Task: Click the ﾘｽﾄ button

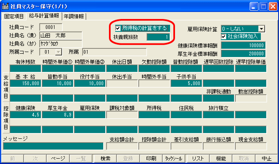Action: 198,158
